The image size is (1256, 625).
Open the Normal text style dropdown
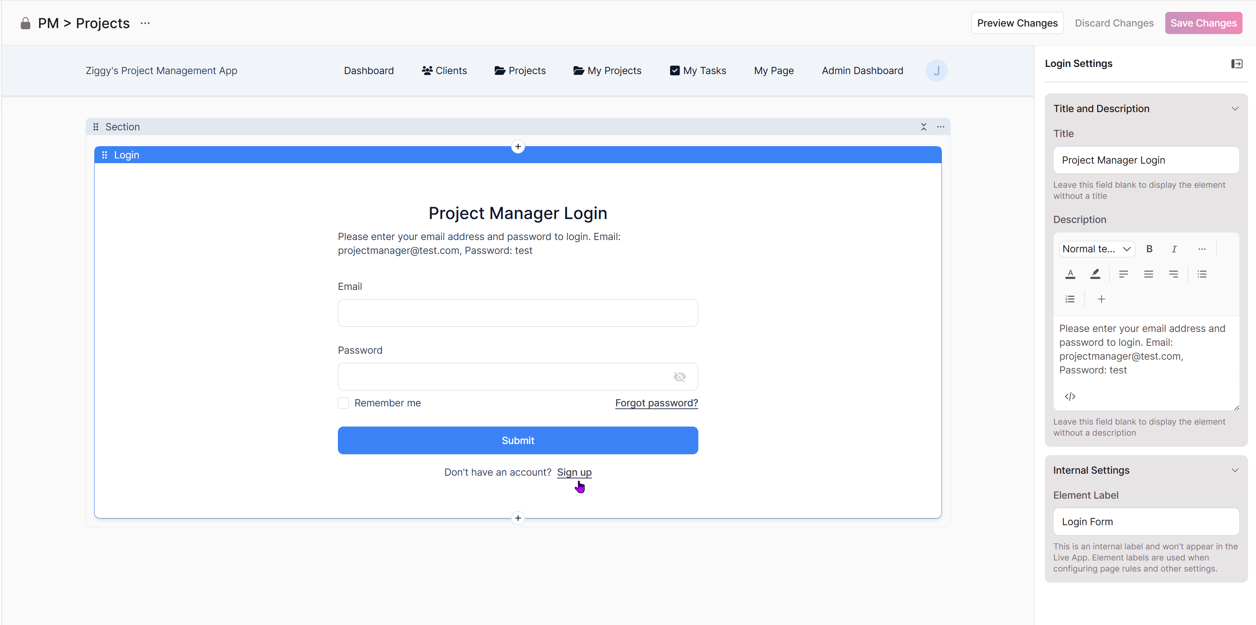1096,249
